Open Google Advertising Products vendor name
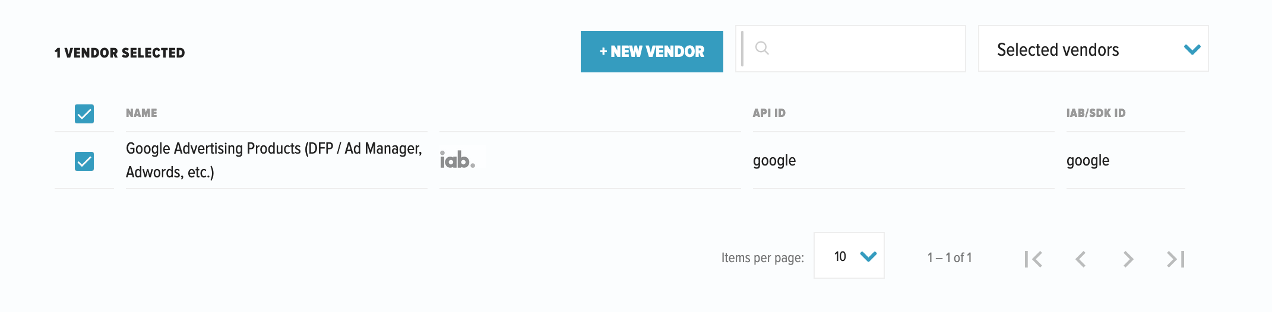 click(x=274, y=160)
